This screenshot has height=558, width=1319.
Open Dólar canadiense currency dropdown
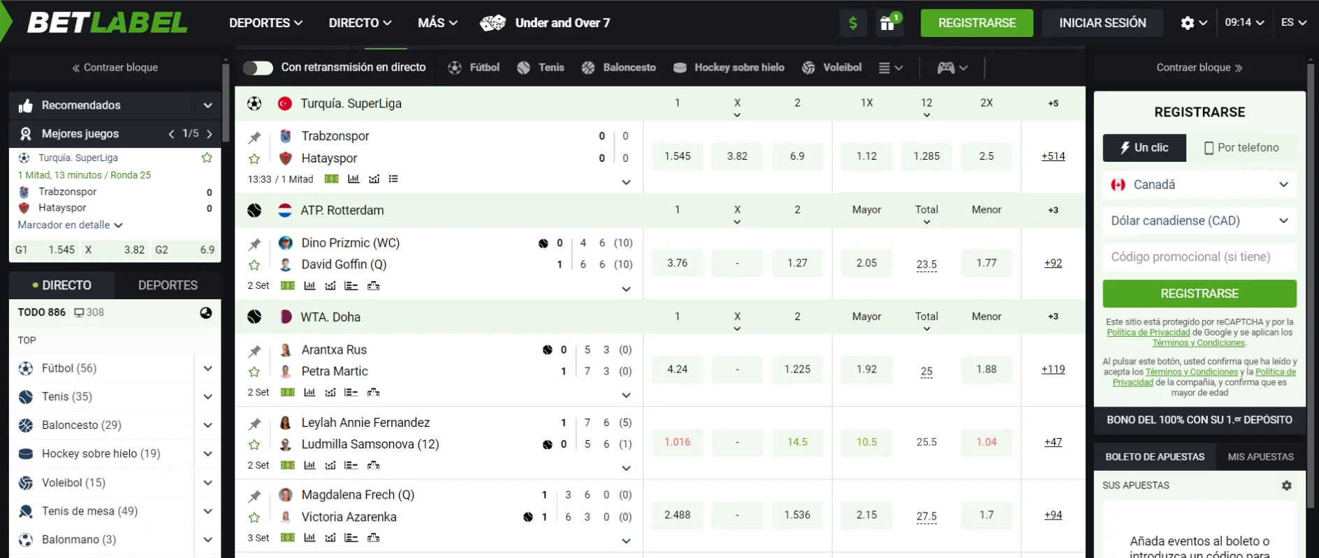(1200, 221)
